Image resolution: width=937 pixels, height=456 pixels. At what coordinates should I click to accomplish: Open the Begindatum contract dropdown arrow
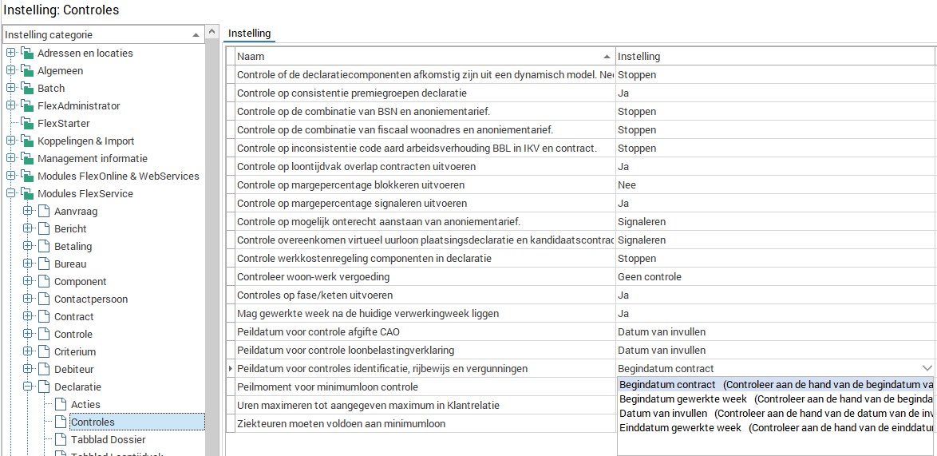[927, 368]
